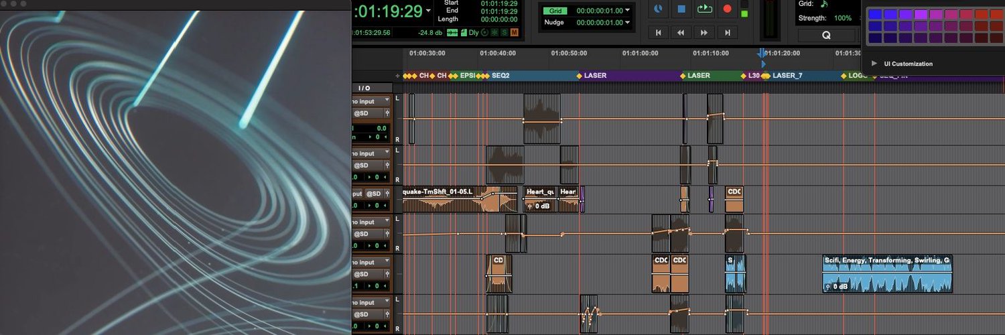This screenshot has height=335, width=1005.
Task: Open the sixth track's no input selector
Action: pyautogui.click(x=371, y=304)
